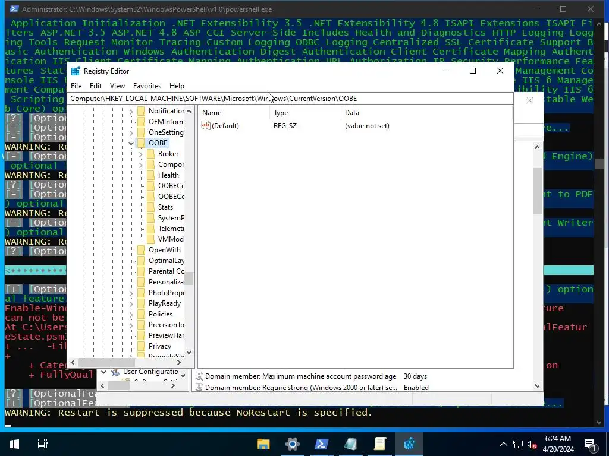Screen dimensions: 609x456
Task: Click the registry tree horizontal scrollbar thumb
Action: (106, 363)
